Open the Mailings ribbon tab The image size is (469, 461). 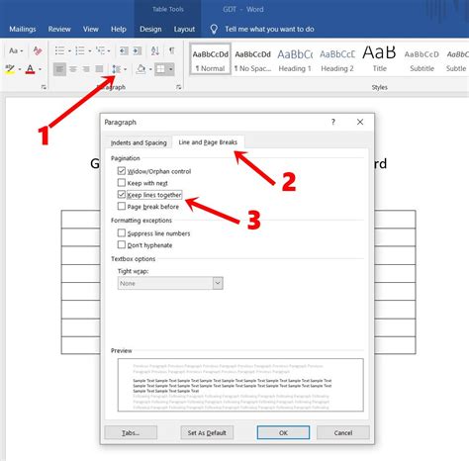23,29
